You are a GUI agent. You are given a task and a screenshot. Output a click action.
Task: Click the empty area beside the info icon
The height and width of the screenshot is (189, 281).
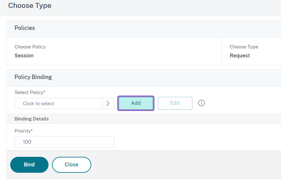242,103
